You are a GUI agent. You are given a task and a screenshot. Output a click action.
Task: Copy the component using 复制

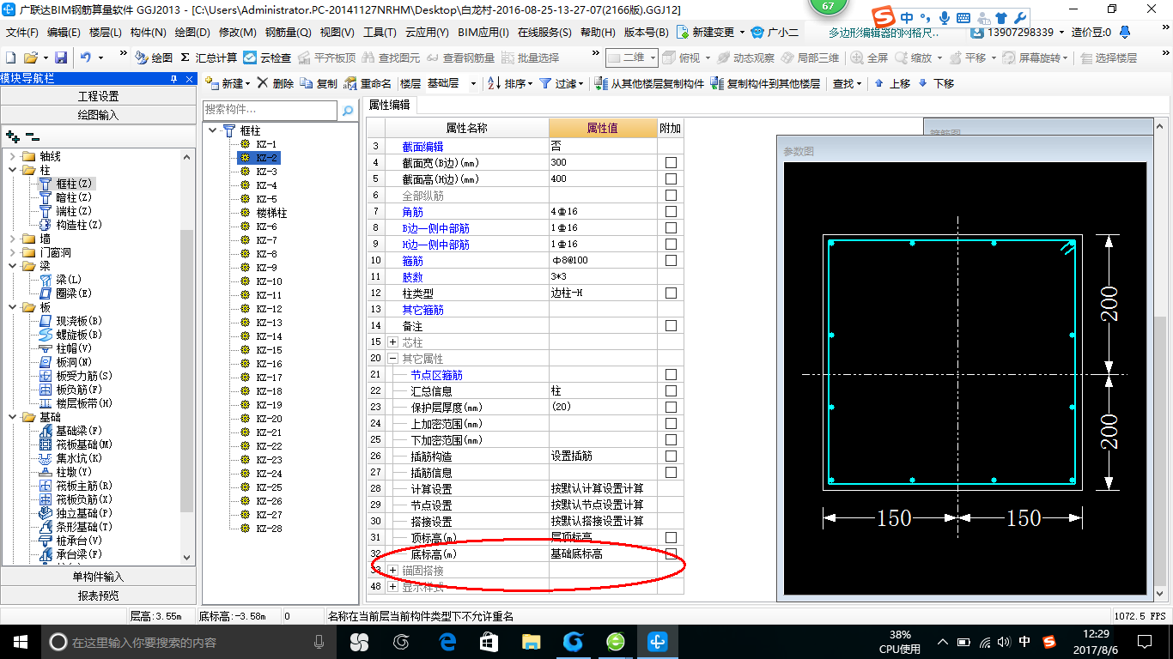(319, 83)
